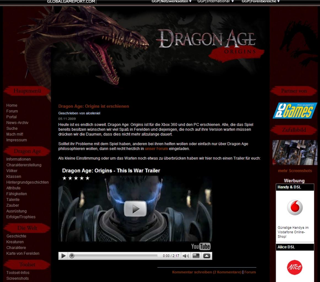Rate the video with the first star
The width and height of the screenshot is (320, 282).
(x=64, y=178)
